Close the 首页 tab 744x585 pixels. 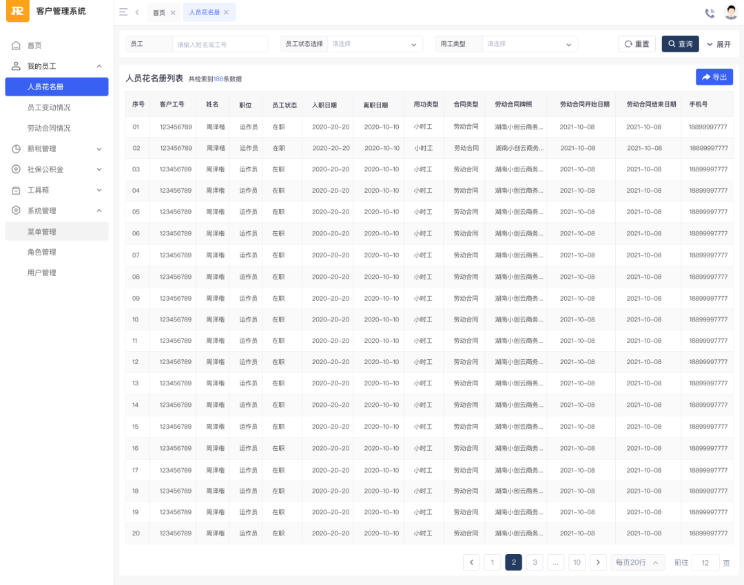[x=173, y=13]
